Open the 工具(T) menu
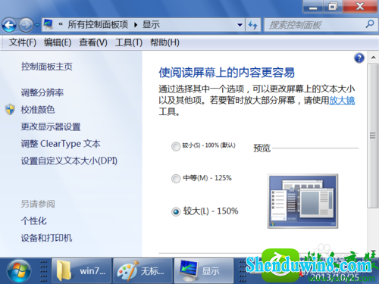This screenshot has height=284, width=379. [x=129, y=42]
